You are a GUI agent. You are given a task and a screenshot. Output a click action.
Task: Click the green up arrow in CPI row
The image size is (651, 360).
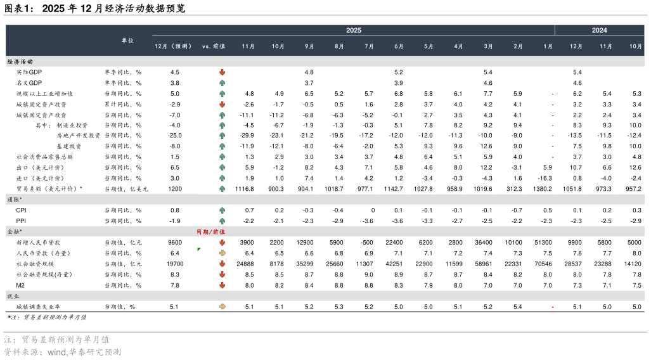coord(222,210)
